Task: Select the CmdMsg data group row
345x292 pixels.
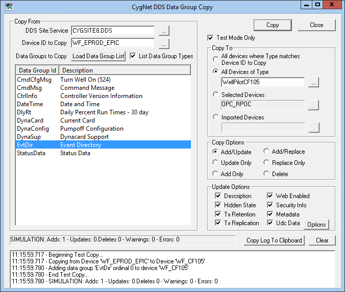Action: click(104, 88)
